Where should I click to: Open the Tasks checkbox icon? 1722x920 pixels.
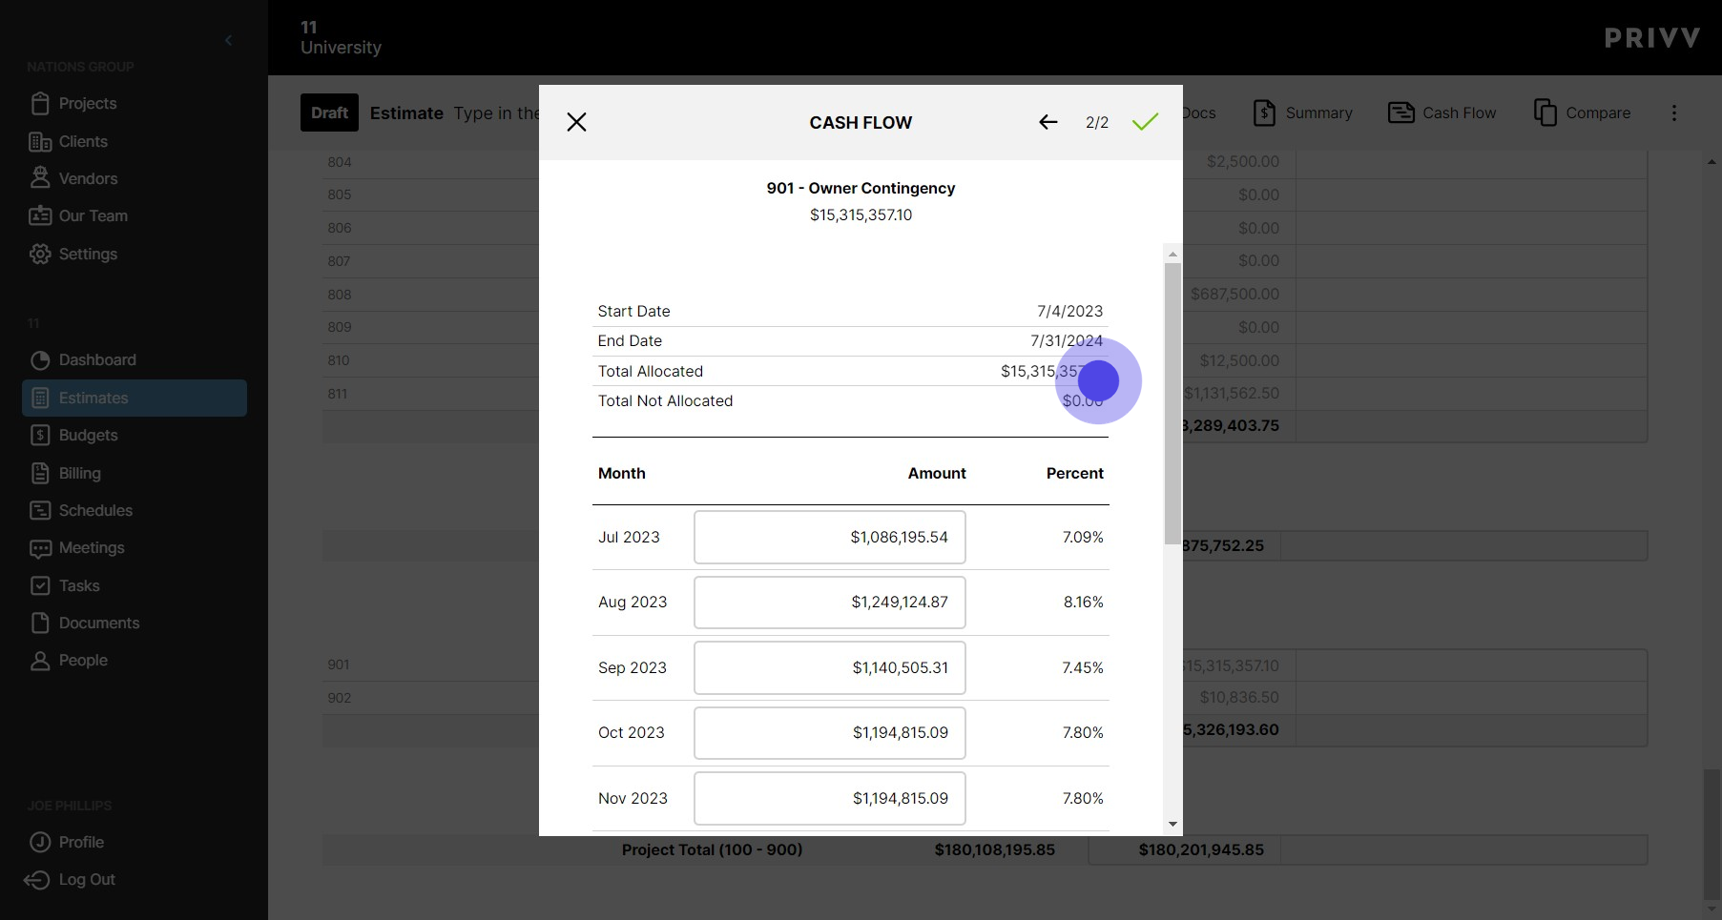click(x=40, y=585)
